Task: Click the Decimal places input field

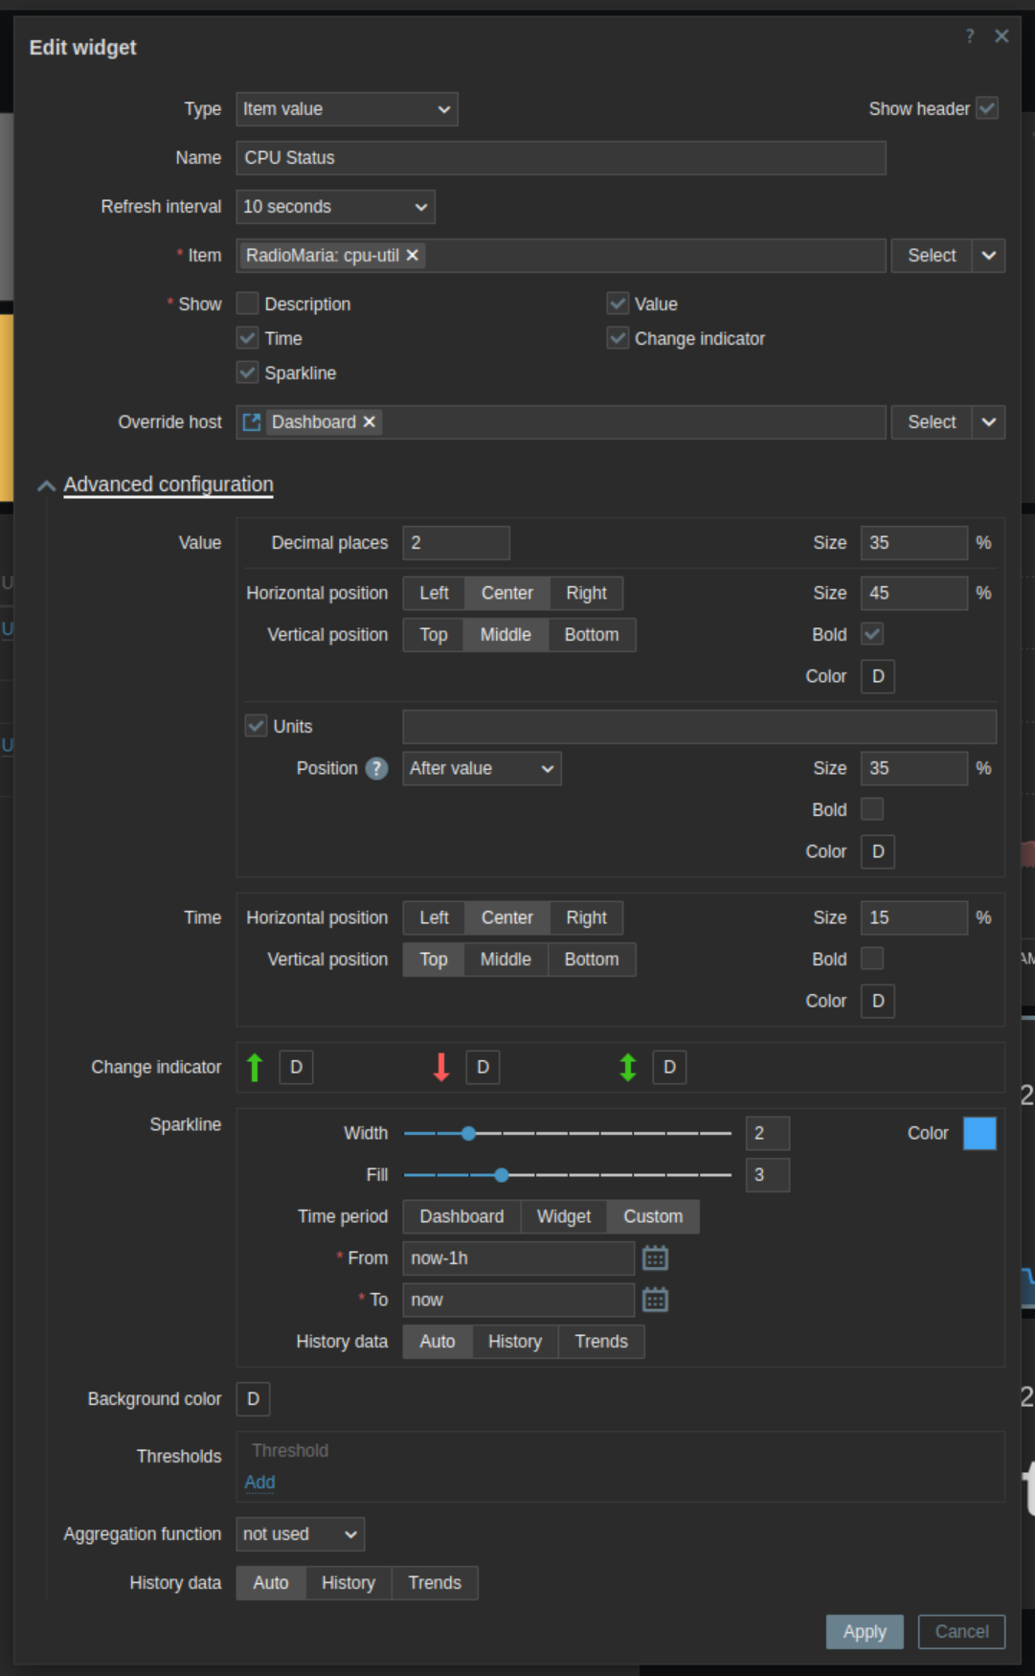Action: (x=456, y=543)
